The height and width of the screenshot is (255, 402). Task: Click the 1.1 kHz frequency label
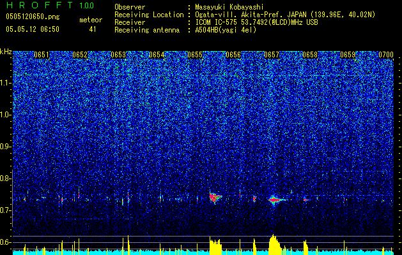click(5, 83)
